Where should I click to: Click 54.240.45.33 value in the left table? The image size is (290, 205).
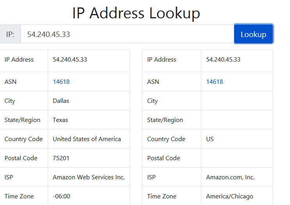[x=70, y=60]
